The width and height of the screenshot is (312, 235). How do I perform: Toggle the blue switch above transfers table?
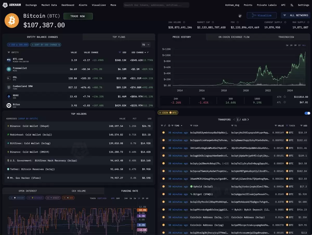(307, 113)
